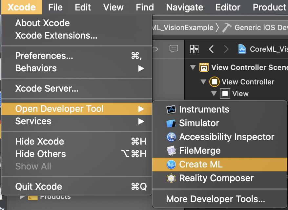Click the comment bubble icon
Screen dimensions: 288x210
pyautogui.click(x=174, y=49)
